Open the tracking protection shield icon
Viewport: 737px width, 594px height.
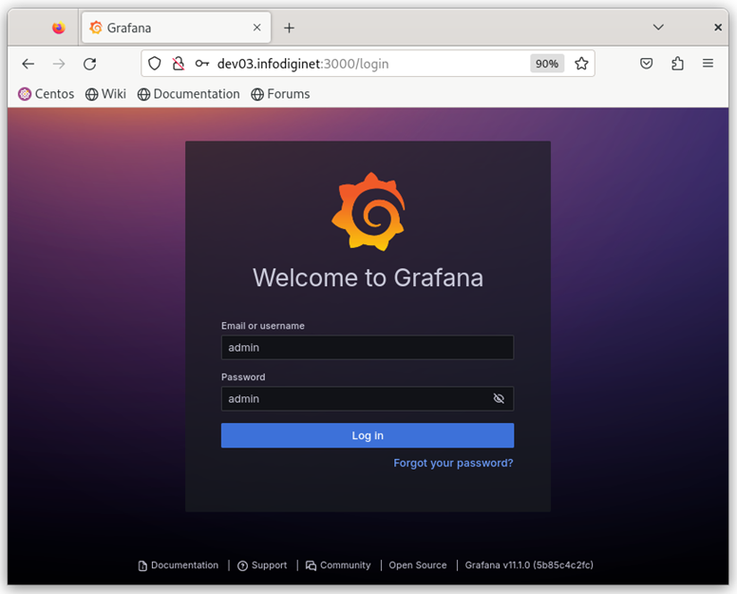click(155, 64)
